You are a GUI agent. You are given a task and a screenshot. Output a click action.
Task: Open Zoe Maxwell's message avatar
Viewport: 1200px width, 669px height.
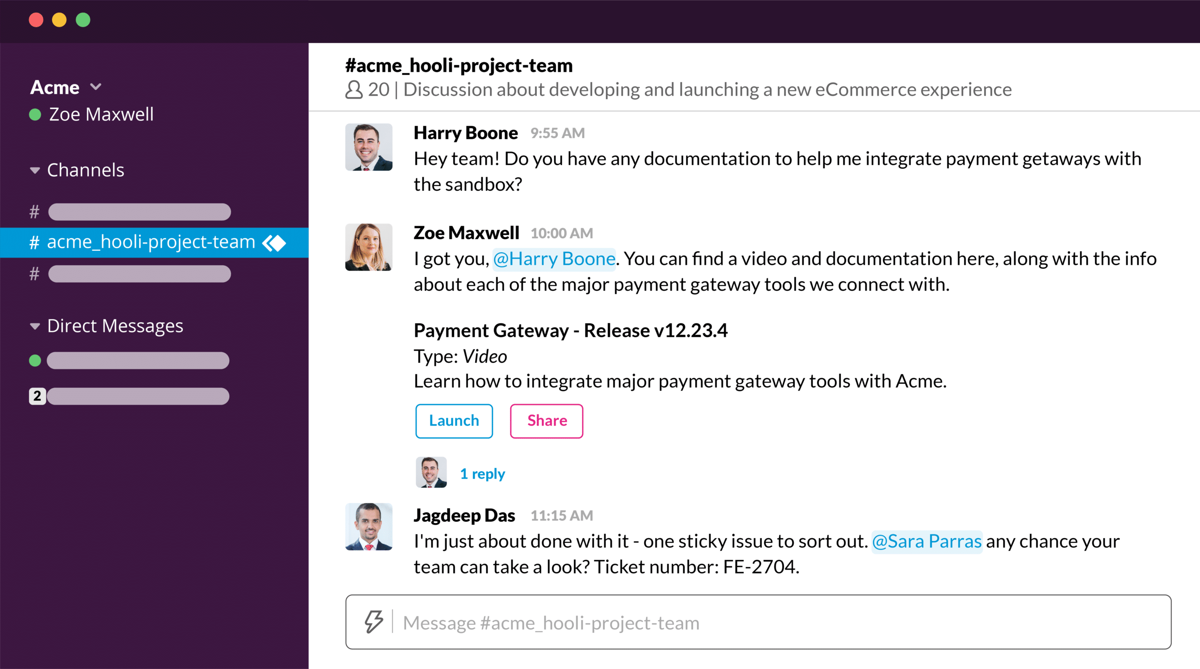click(369, 247)
